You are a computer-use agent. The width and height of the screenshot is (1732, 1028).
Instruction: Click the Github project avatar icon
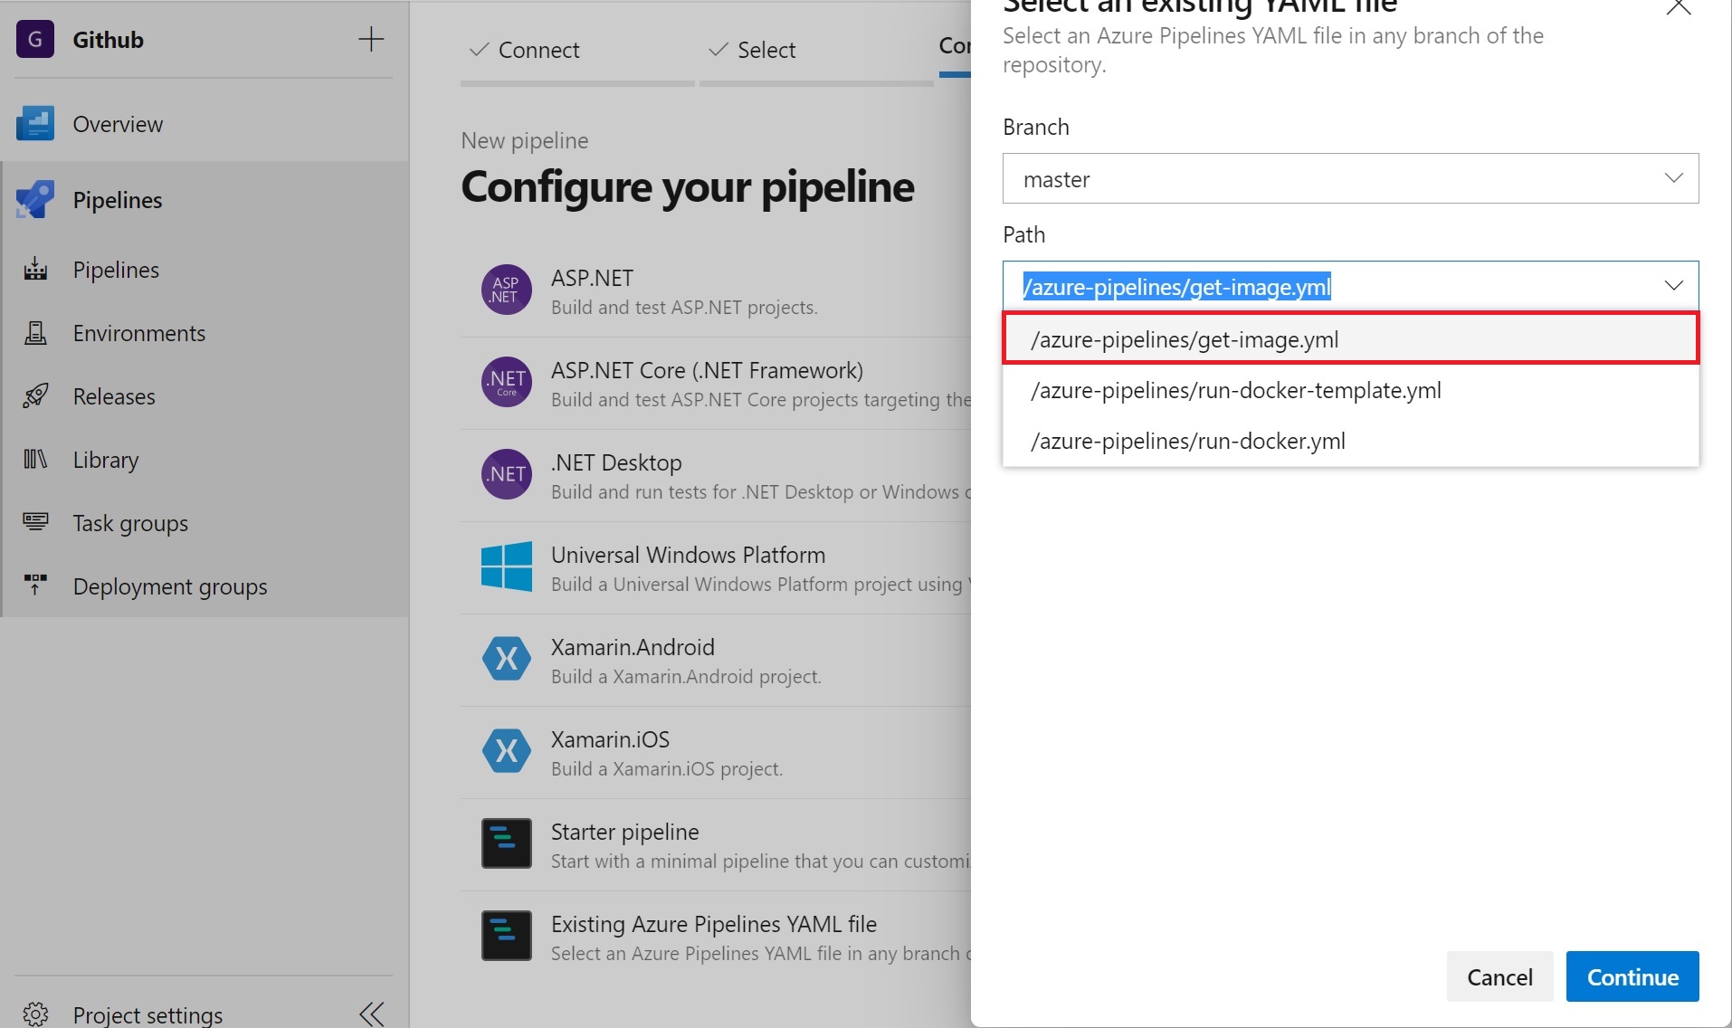click(x=35, y=39)
